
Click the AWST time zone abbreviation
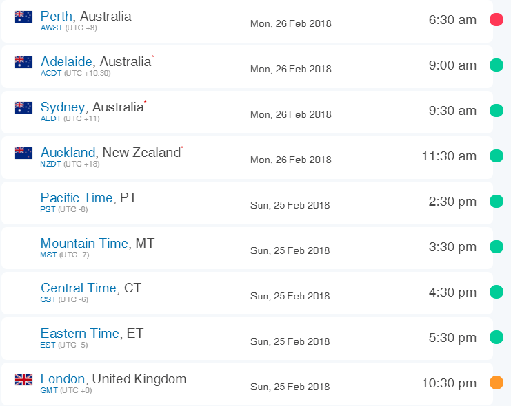coord(52,28)
